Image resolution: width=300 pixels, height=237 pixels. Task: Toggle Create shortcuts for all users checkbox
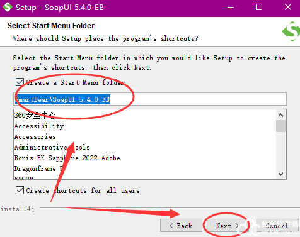(20, 190)
